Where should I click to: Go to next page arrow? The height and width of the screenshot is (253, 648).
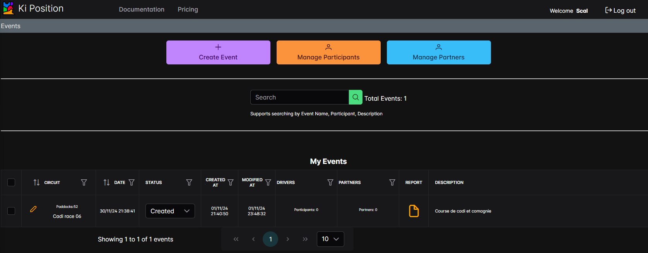[288, 239]
